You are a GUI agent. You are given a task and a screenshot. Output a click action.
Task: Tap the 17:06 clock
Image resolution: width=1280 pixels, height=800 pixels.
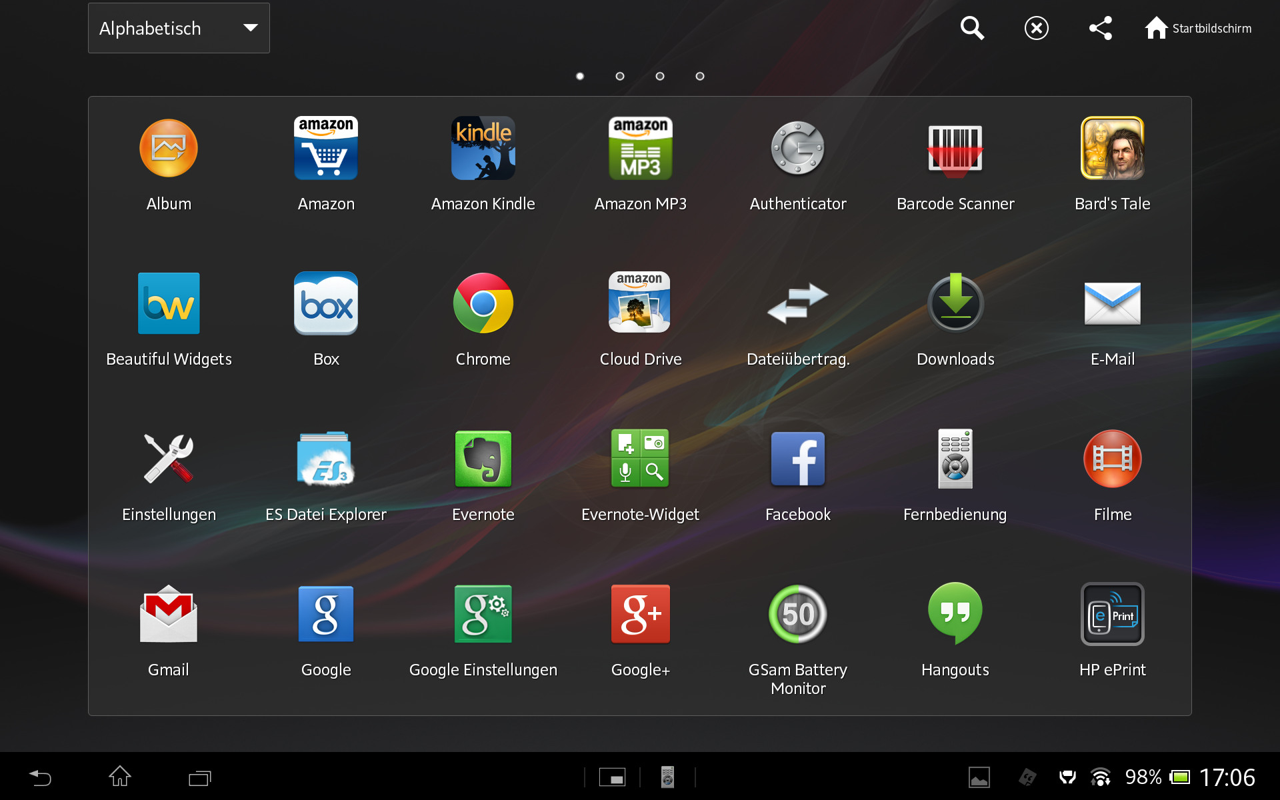(1227, 777)
